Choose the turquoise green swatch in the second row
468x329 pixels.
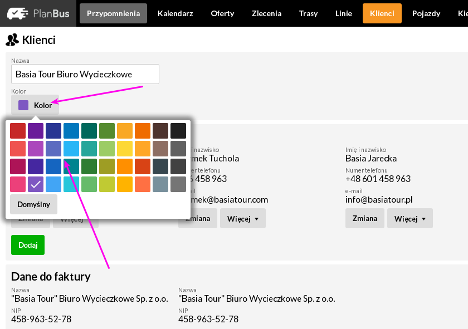89,149
